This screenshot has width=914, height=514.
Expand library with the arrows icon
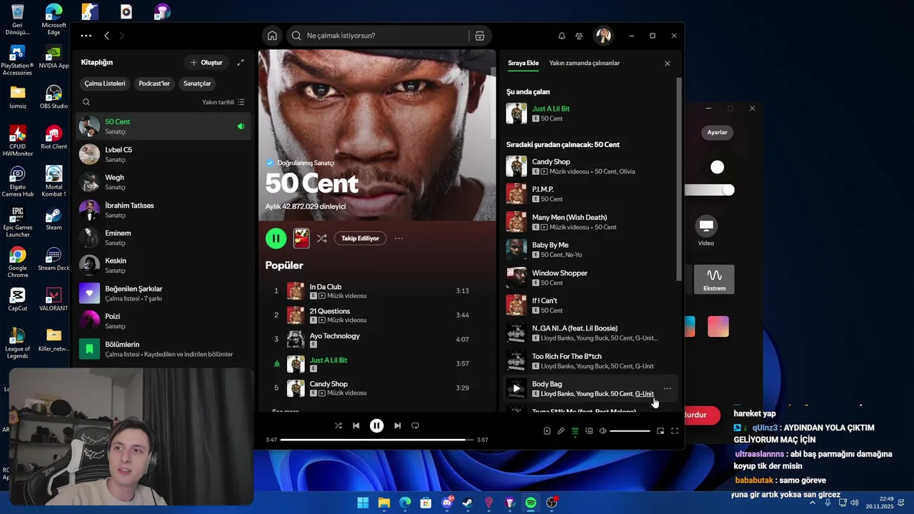[241, 63]
